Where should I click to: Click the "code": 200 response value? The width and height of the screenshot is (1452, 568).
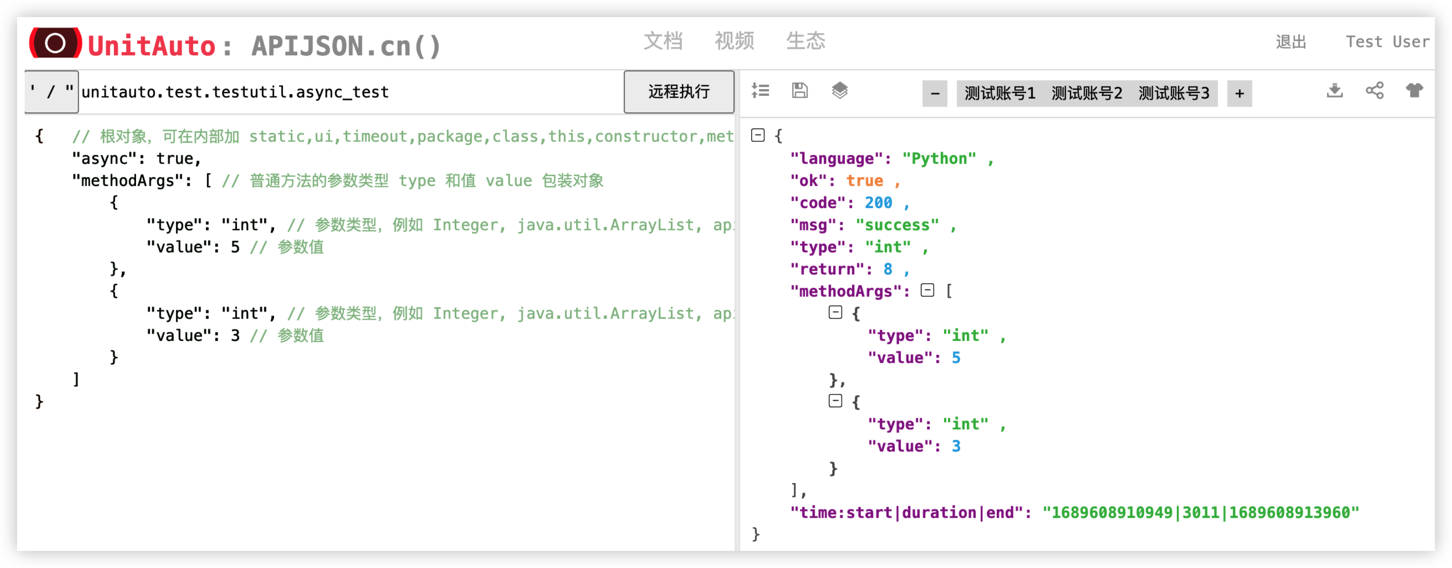(878, 203)
